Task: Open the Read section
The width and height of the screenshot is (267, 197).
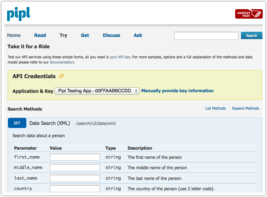Action: pos(40,35)
